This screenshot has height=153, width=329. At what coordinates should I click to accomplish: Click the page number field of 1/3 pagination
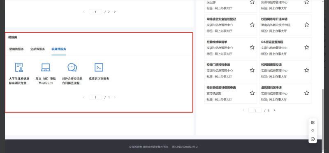point(255,110)
